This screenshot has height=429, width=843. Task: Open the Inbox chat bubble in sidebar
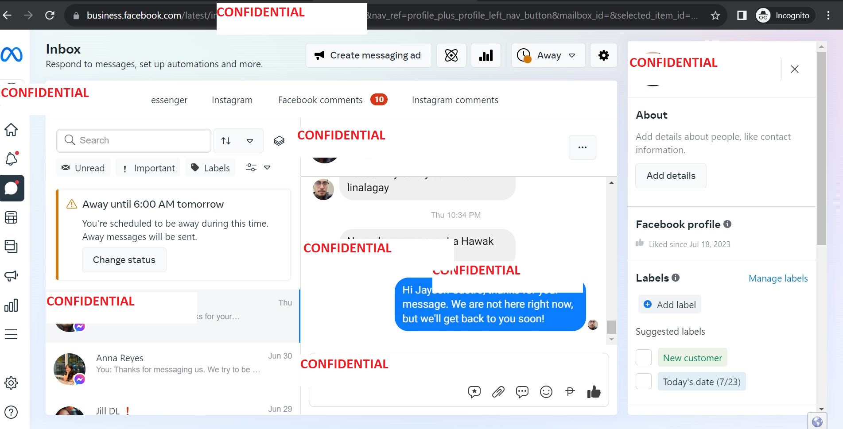click(12, 188)
